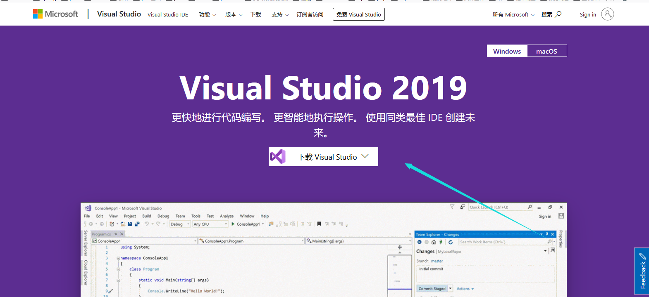This screenshot has height=297, width=649.
Task: Open the ConsoleApp1 project scope combo
Action: pos(144,241)
